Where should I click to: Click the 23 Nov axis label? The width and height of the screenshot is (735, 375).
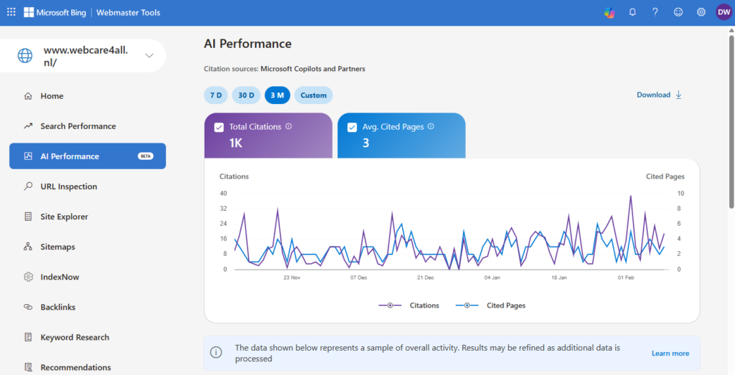(x=291, y=277)
